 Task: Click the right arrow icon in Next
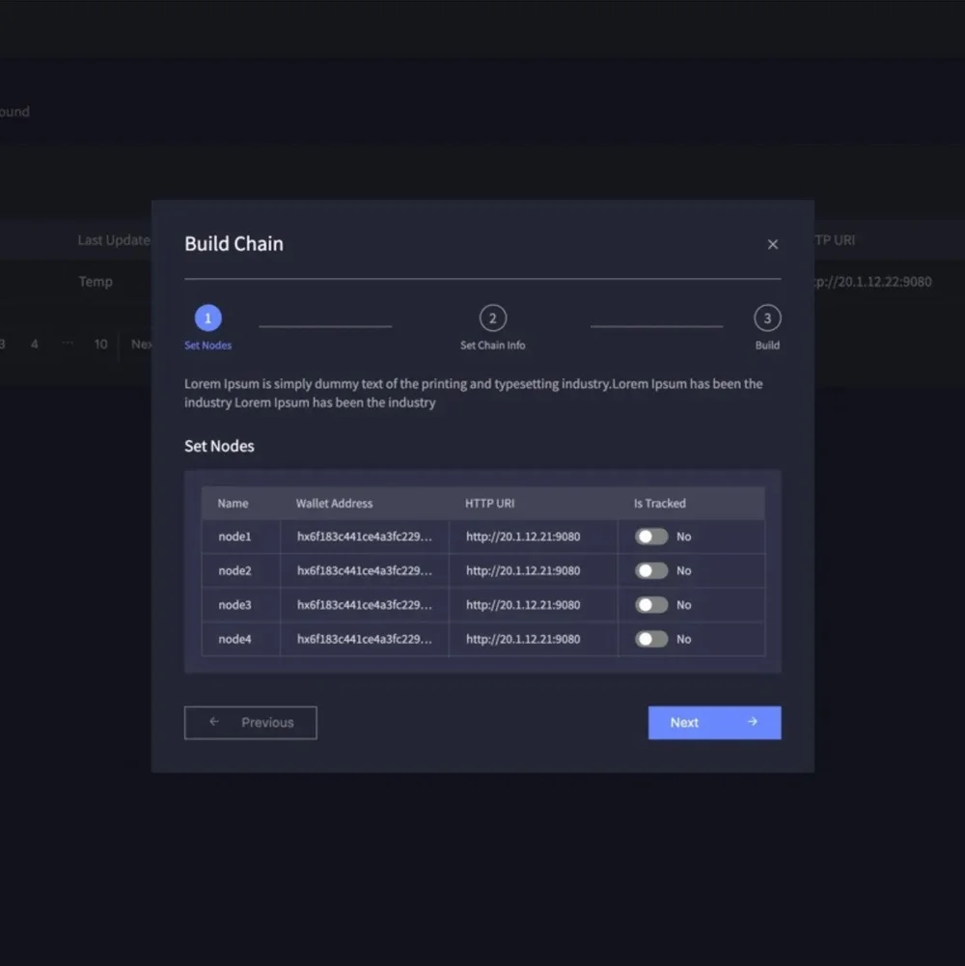pos(753,722)
